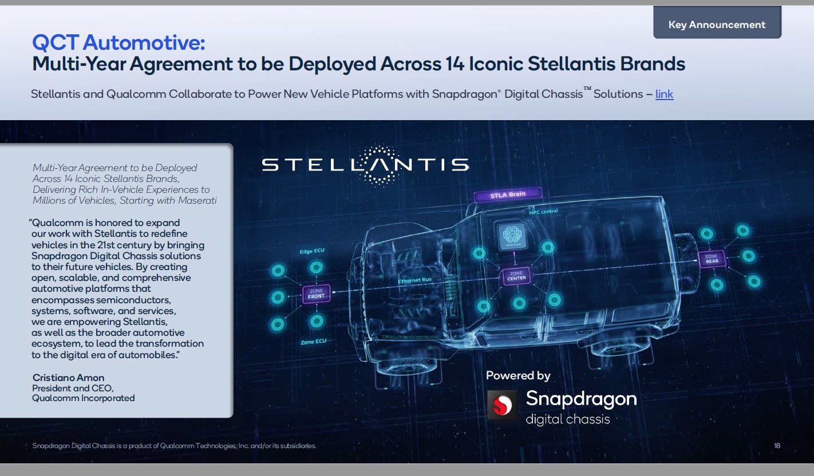This screenshot has height=476, width=814.
Task: Click the ZONE CENTER node
Action: (516, 276)
